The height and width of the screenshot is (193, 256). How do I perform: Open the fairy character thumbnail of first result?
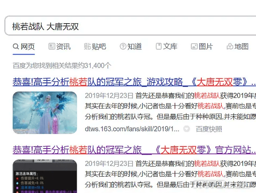pyautogui.click(x=45, y=113)
